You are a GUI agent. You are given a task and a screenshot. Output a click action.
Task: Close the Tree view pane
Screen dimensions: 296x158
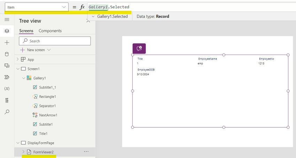(x=88, y=21)
